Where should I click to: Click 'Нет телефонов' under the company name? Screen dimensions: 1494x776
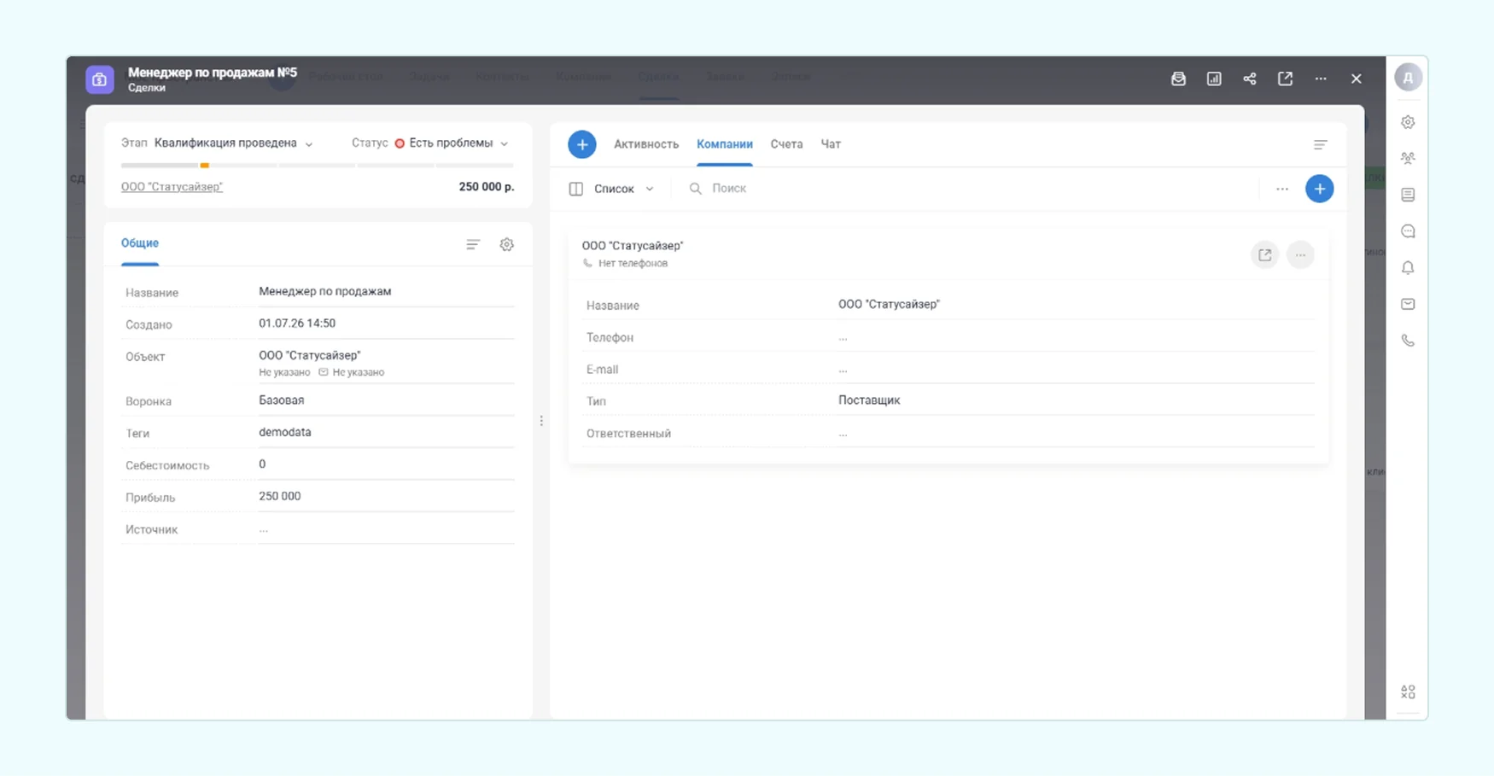633,264
